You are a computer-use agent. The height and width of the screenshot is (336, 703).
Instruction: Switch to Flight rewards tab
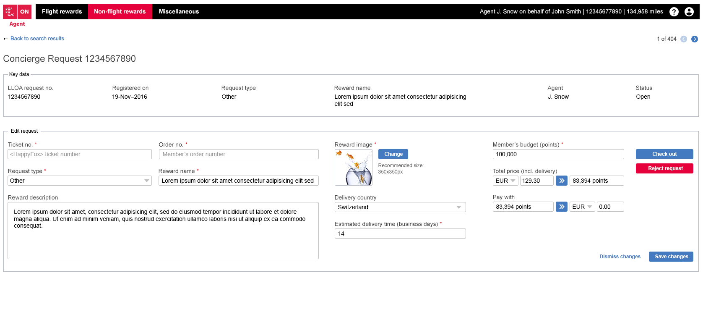click(62, 12)
